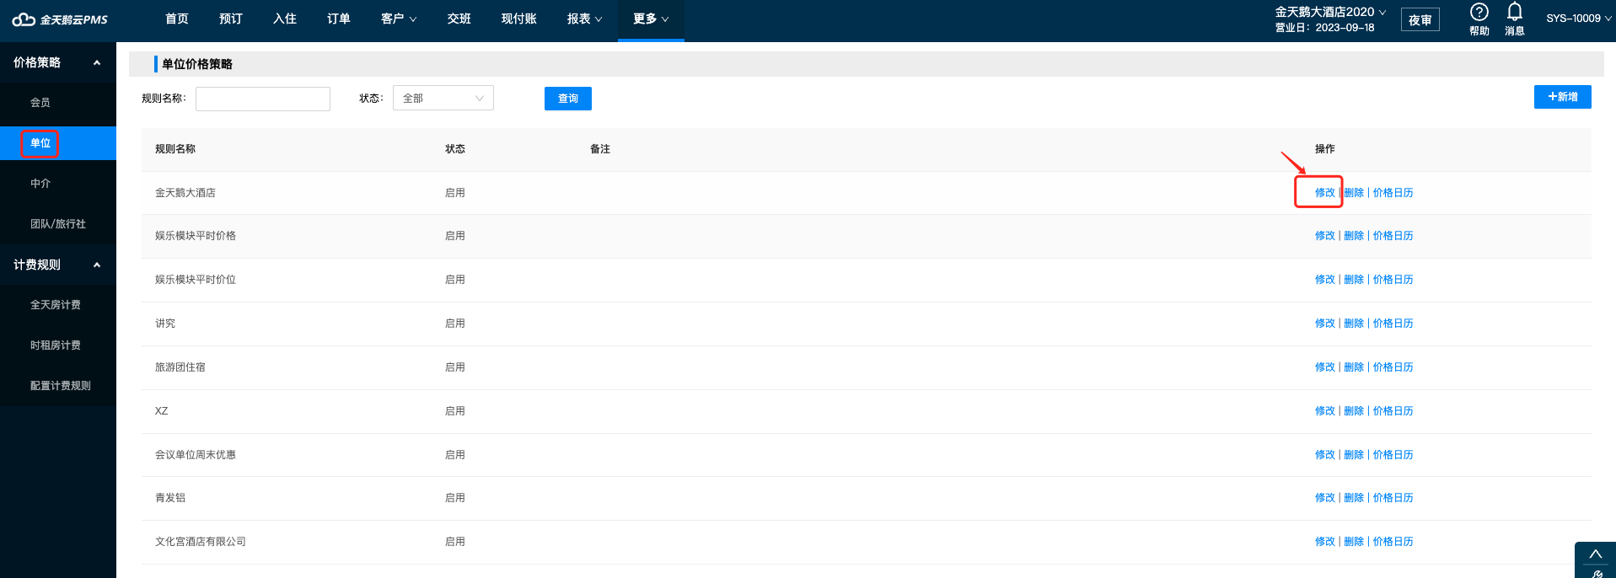The height and width of the screenshot is (578, 1616).
Task: Click 删除 for 金天鹅大酒店 row
Action: pos(1354,193)
